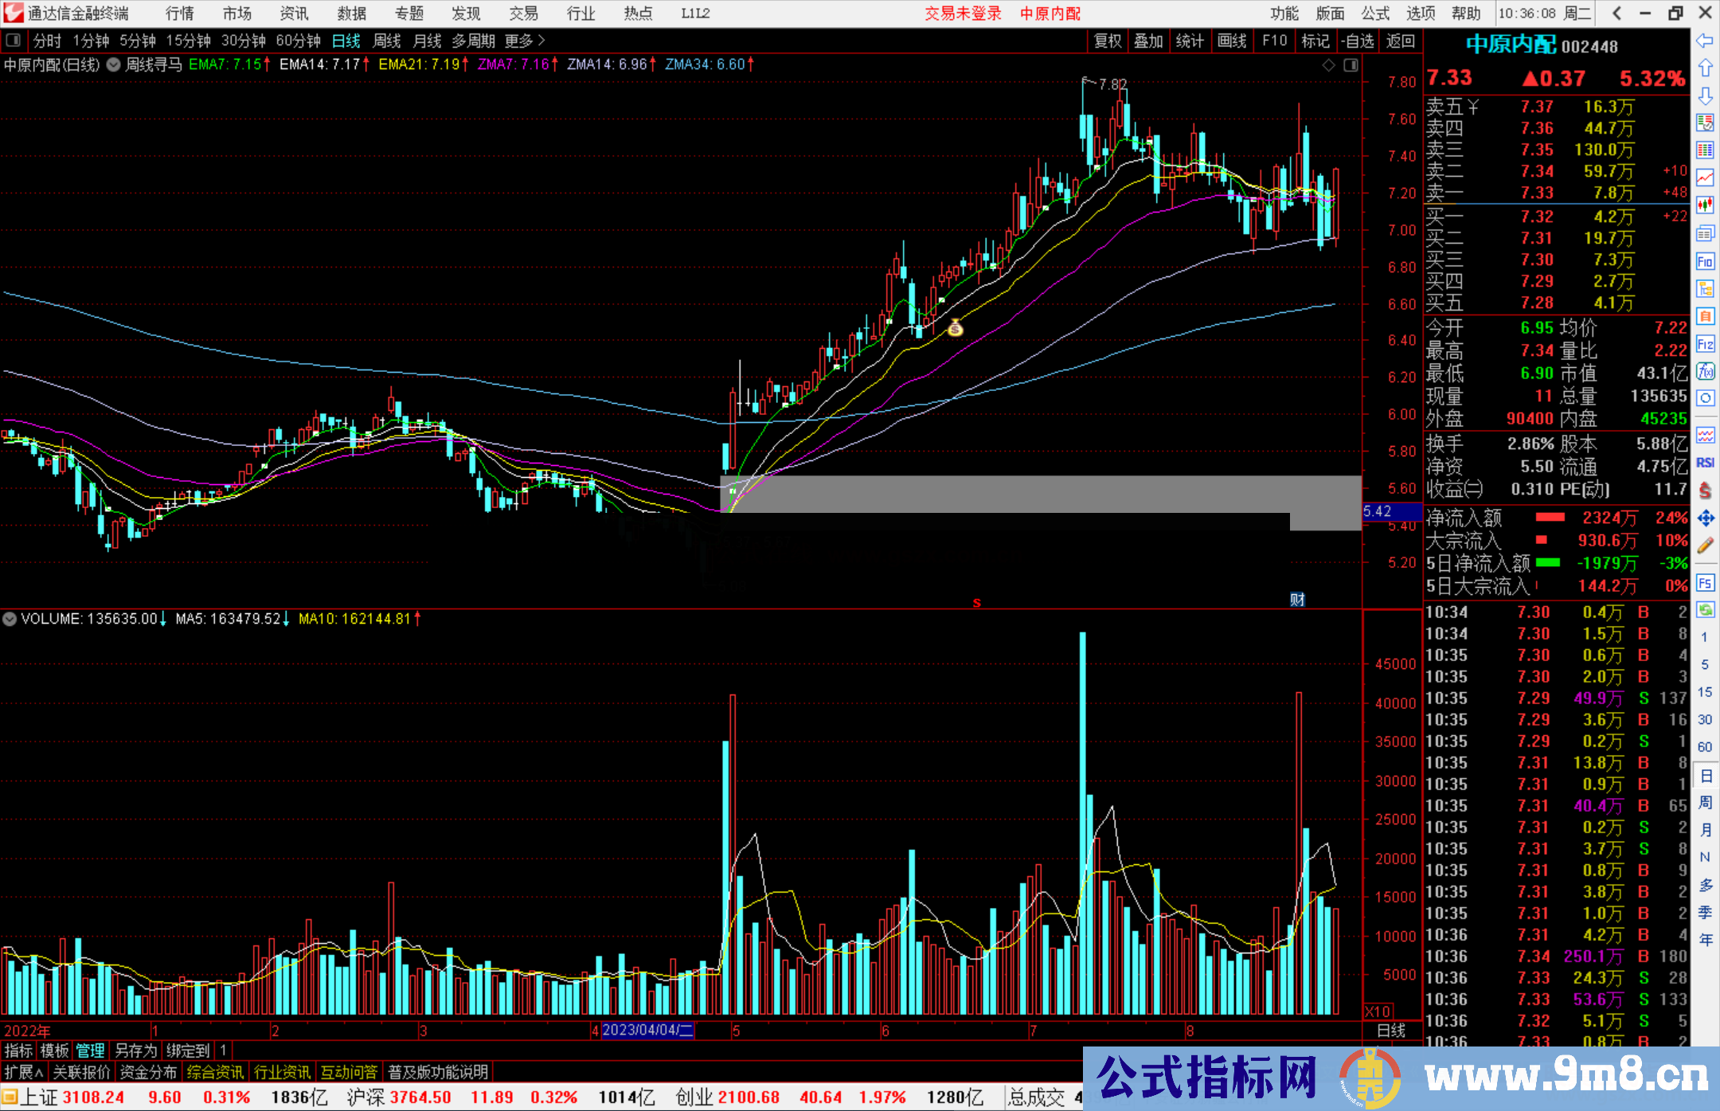Open the RSI indicator icon
Image resolution: width=1720 pixels, height=1111 pixels.
(1705, 463)
